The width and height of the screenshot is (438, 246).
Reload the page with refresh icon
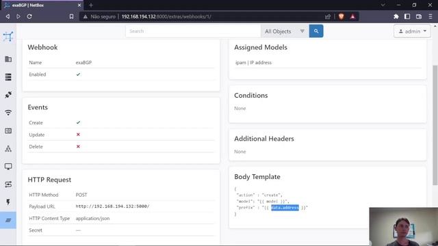coord(29,16)
